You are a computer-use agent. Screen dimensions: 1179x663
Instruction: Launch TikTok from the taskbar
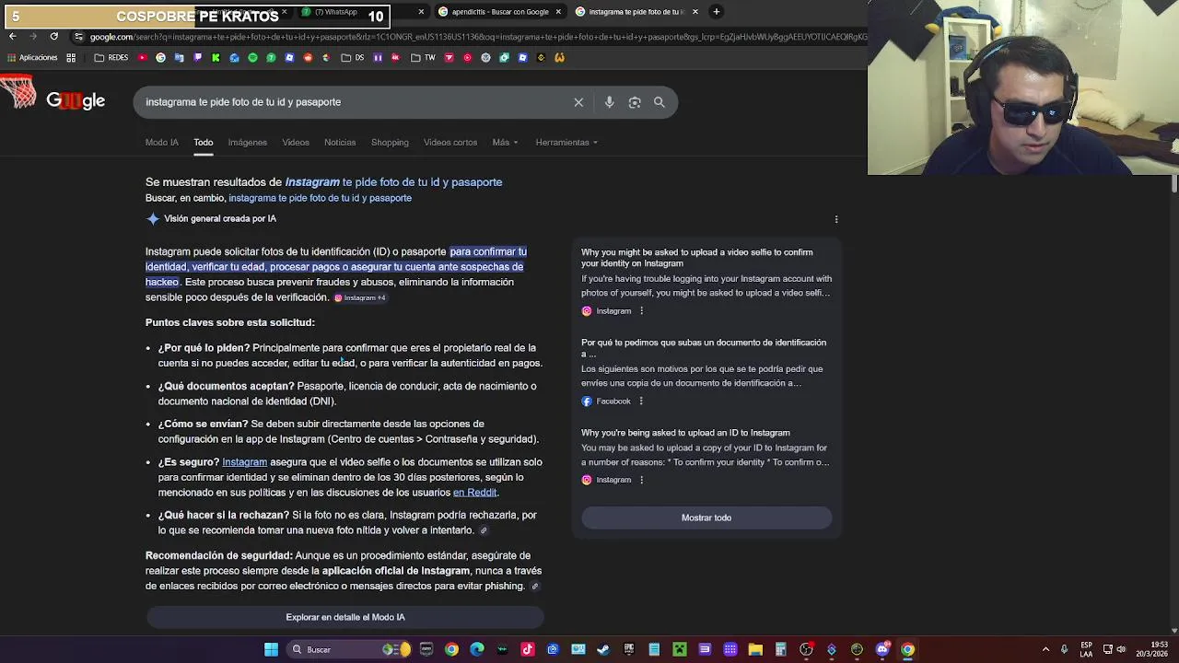pyautogui.click(x=528, y=649)
